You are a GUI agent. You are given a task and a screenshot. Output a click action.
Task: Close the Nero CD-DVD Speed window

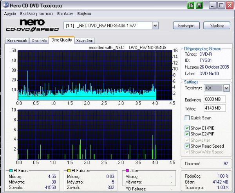[230, 5]
